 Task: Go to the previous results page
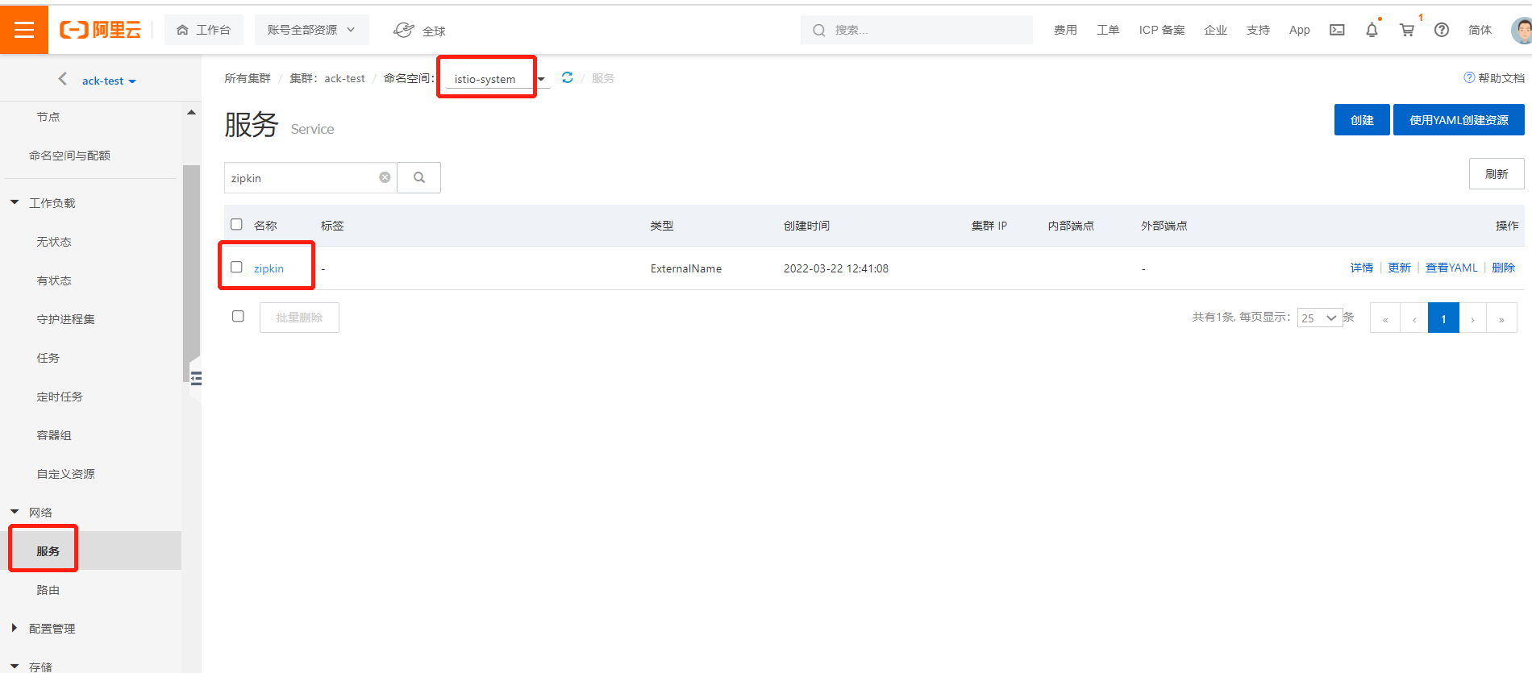pyautogui.click(x=1414, y=318)
